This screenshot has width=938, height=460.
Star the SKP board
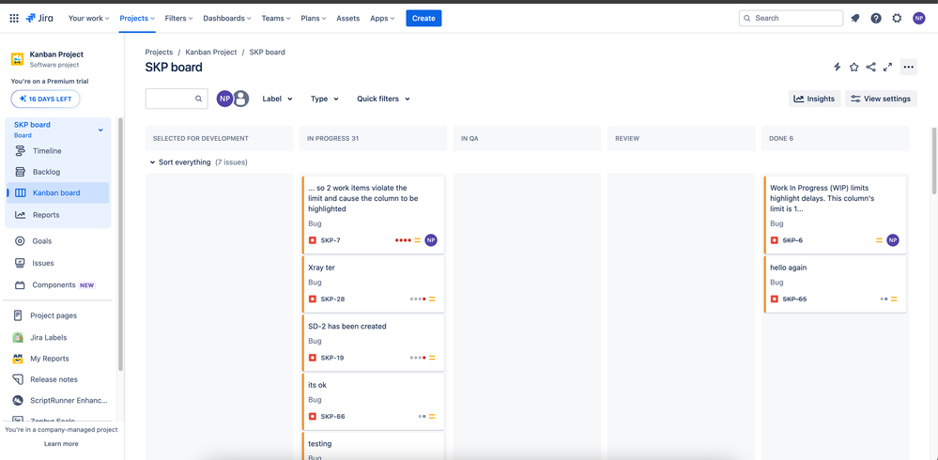pos(854,67)
